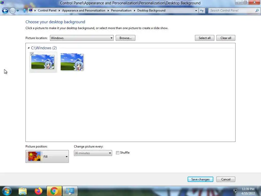Click the network tray icon

point(235,191)
